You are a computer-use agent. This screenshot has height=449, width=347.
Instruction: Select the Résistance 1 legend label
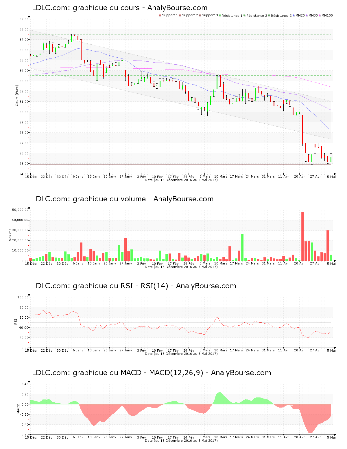click(232, 15)
